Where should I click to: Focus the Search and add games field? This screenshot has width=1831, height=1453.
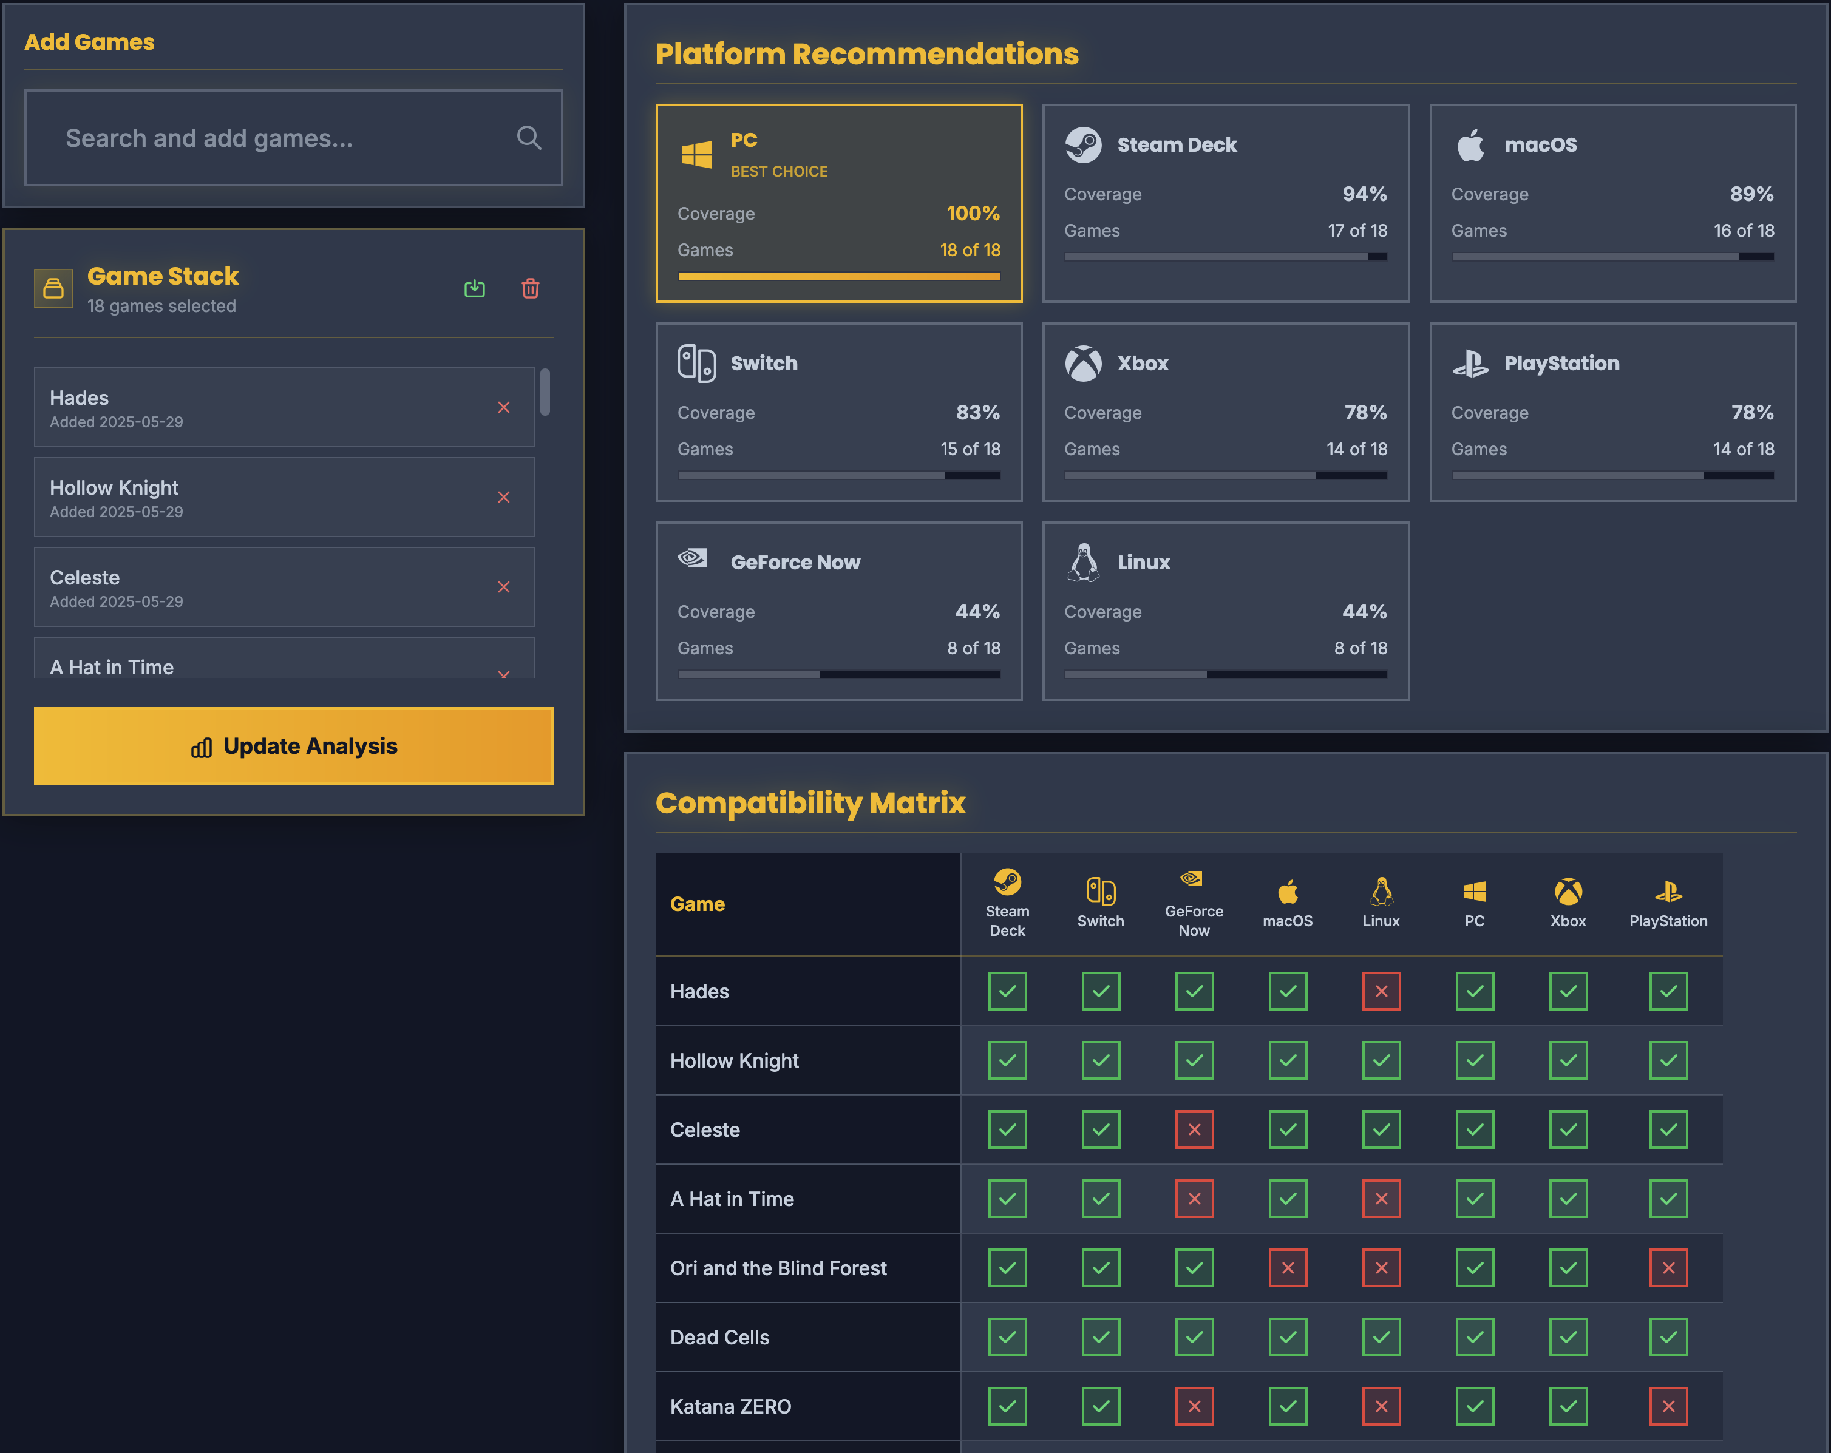tap(293, 138)
